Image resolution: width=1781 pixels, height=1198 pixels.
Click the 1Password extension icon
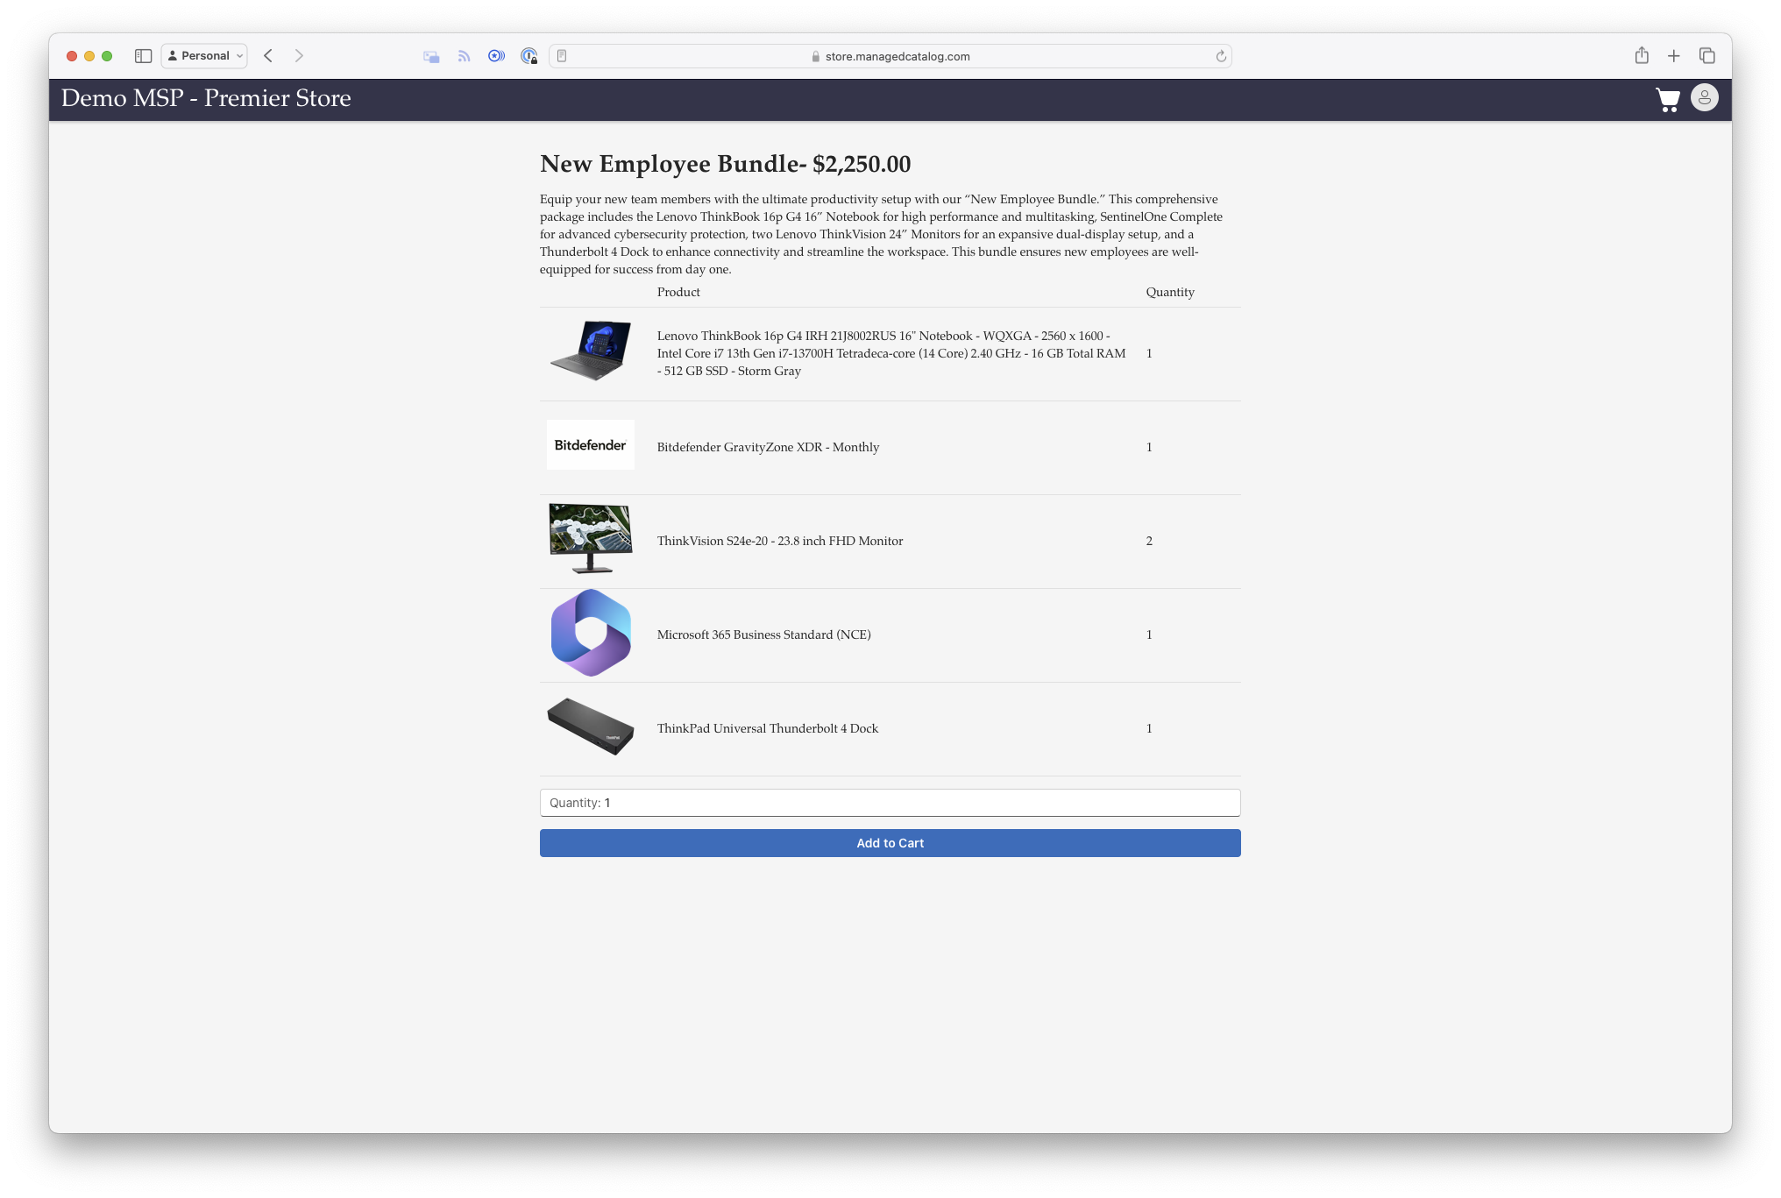[529, 56]
